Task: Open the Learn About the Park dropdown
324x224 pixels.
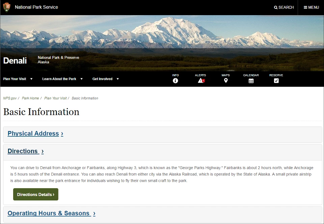Action: point(60,79)
